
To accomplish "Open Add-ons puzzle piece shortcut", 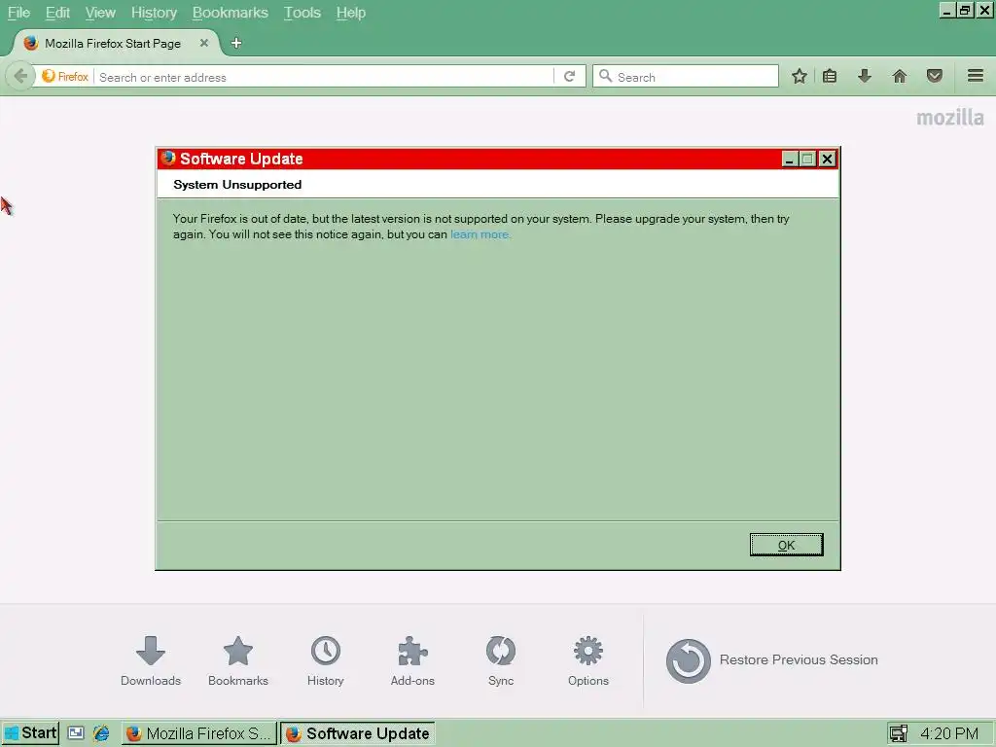I will pos(412,660).
